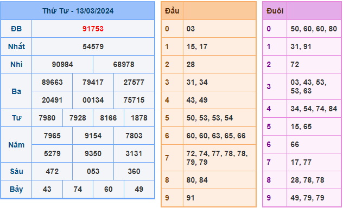343x208 pixels.
Task: Click values 15, 65 in Đuôi table
Action: [301, 127]
